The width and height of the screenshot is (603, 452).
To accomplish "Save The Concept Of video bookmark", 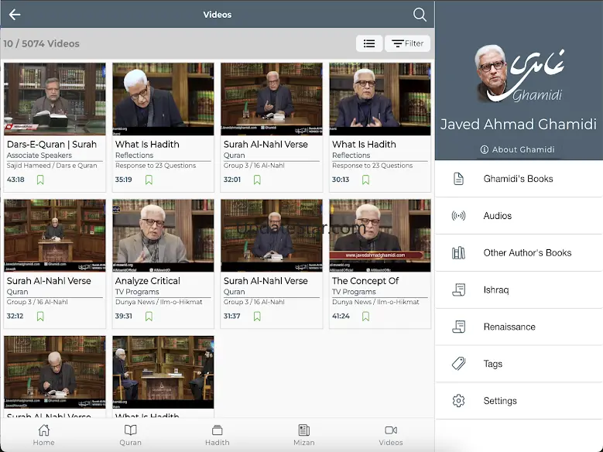I will tap(365, 317).
